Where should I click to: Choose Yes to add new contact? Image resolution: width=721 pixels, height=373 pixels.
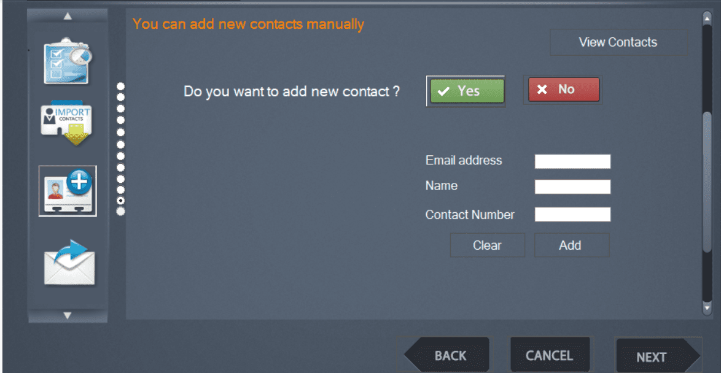click(467, 91)
